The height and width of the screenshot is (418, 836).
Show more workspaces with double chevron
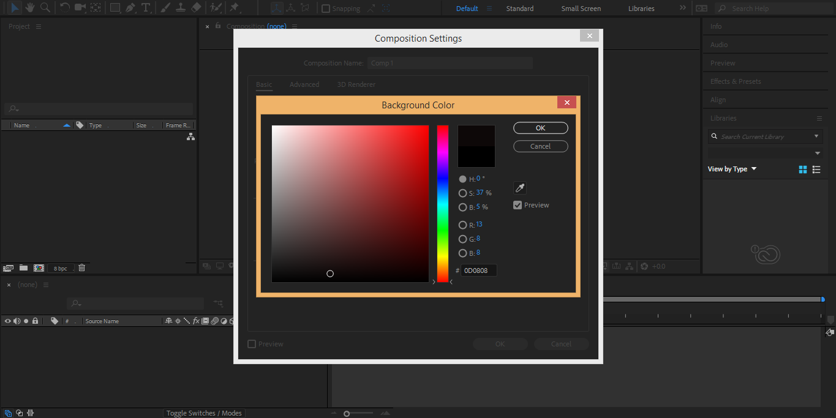(683, 9)
